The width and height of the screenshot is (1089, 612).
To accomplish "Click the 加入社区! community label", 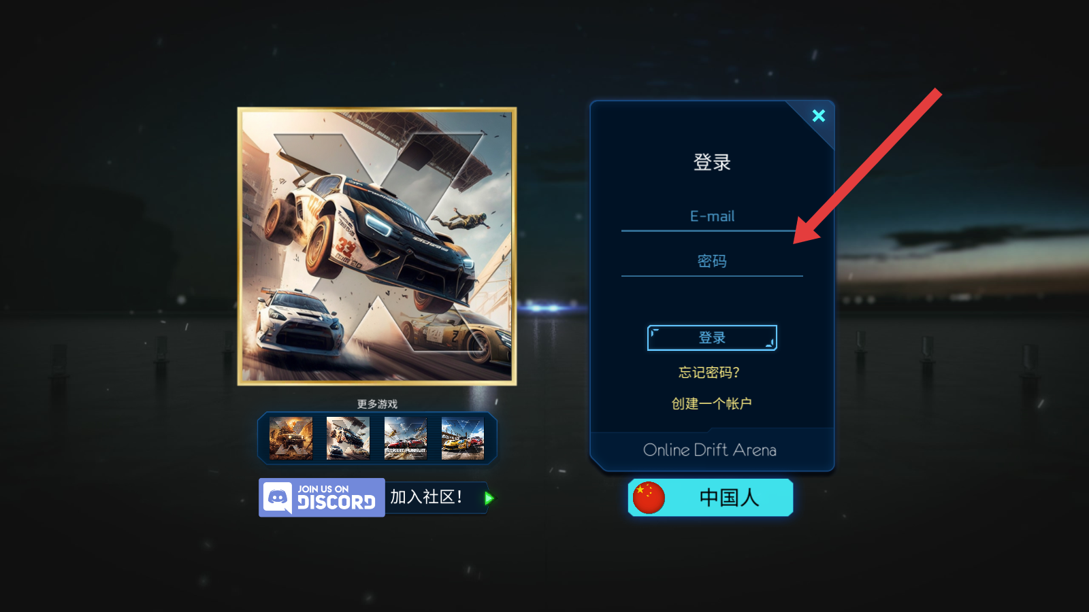I will click(x=426, y=497).
